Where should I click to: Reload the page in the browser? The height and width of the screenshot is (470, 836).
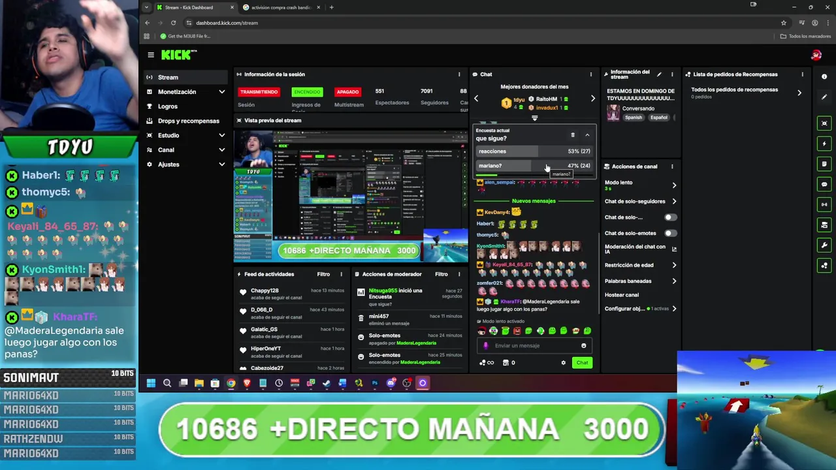coord(173,23)
